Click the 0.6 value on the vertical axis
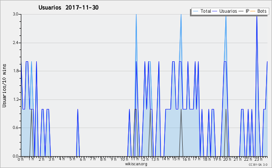Image resolution: width=272 pixels, height=168 pixels. click(x=16, y=128)
